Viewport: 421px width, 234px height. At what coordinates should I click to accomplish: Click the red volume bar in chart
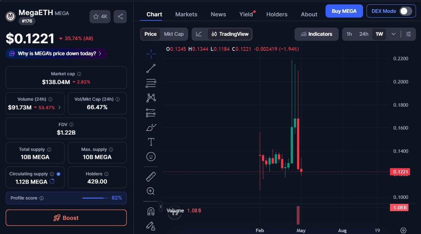tap(298, 215)
